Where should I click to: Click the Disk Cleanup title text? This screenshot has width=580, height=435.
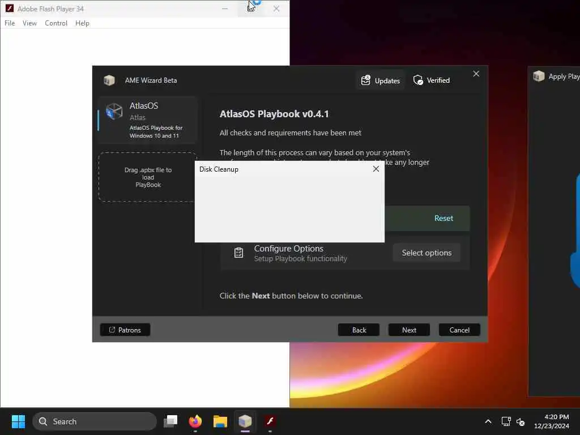219,169
